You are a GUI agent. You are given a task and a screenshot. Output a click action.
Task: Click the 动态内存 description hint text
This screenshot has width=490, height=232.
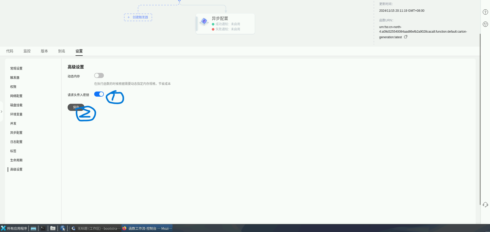coord(132,84)
